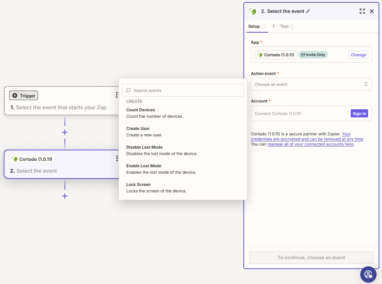Screen dimensions: 382x284
Task: Choose the Lock Screen event
Action: 183,188
